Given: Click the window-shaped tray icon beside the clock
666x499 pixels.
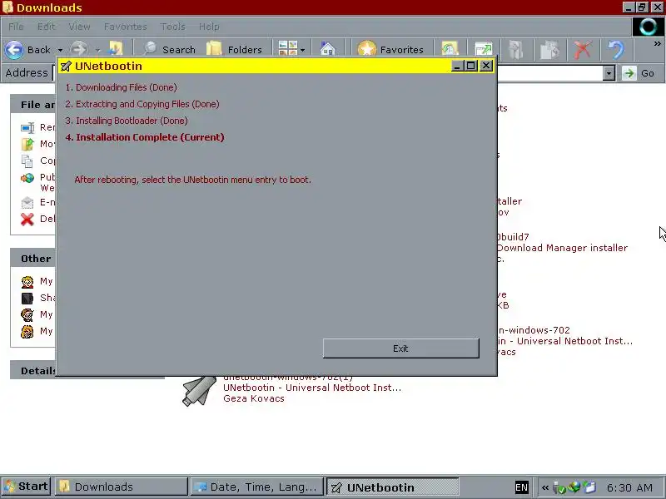Looking at the screenshot, I should tap(589, 487).
